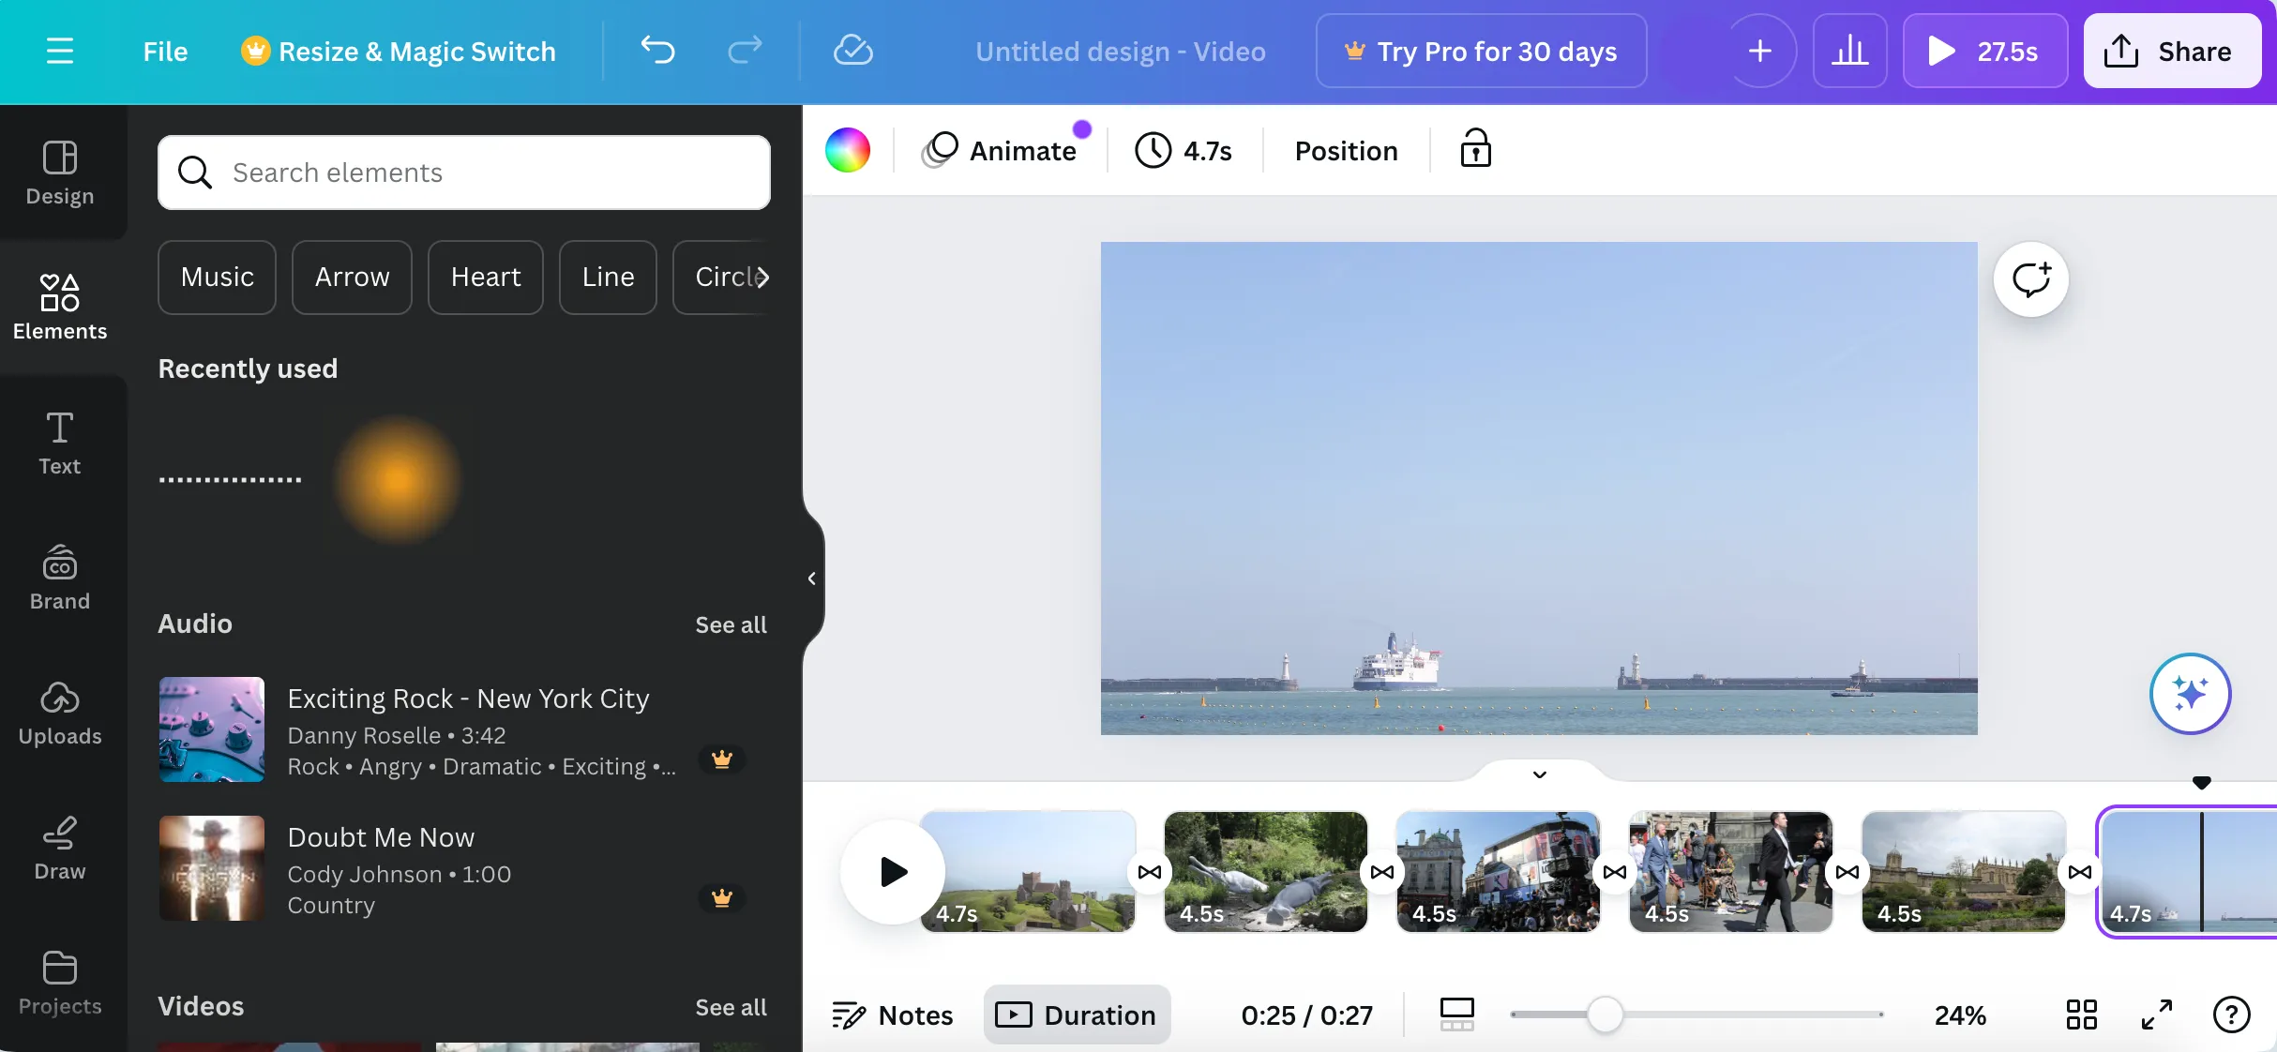The width and height of the screenshot is (2277, 1052).
Task: Open the Projects panel
Action: (x=60, y=981)
